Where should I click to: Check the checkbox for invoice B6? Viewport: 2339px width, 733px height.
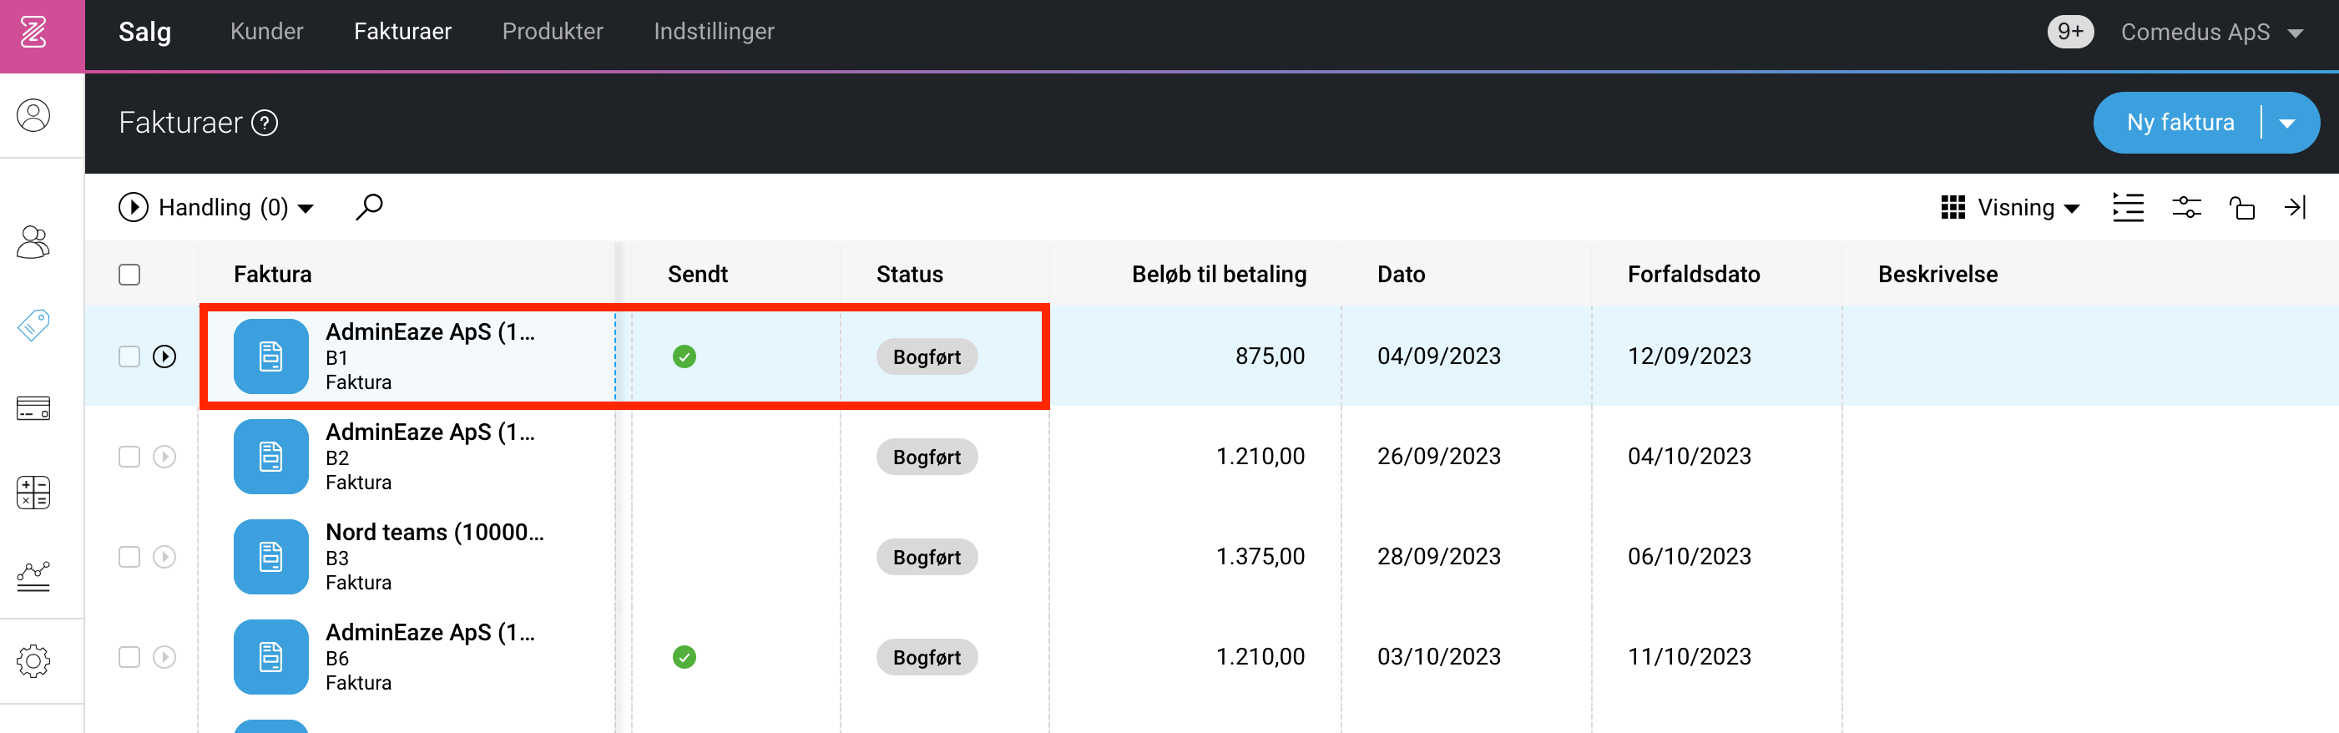coord(129,657)
